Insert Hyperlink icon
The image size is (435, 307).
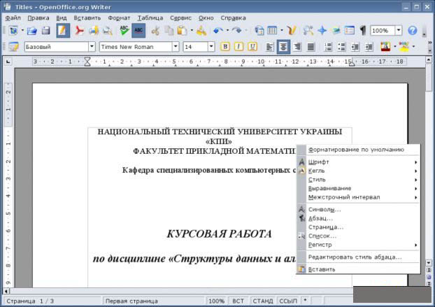(259, 31)
